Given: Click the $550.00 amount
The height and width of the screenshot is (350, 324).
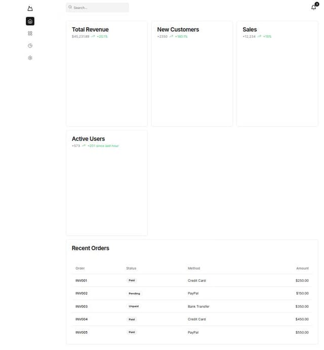Looking at the screenshot, I should coord(302,332).
